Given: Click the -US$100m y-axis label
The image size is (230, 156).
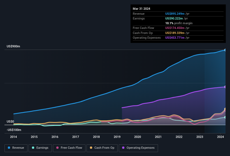Looking at the screenshot, I should 14,130.
